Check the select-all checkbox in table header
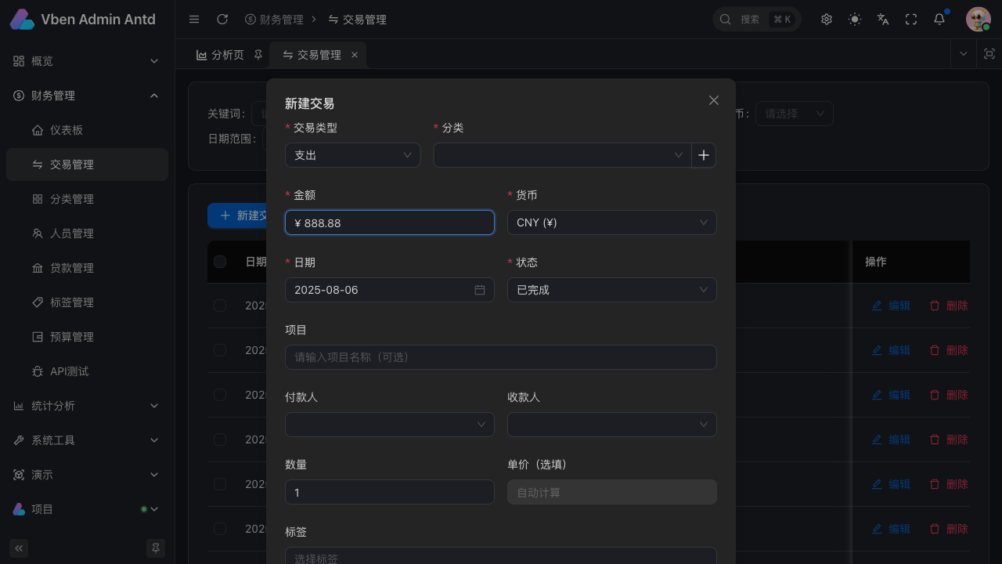Image resolution: width=1002 pixels, height=564 pixels. tap(220, 262)
